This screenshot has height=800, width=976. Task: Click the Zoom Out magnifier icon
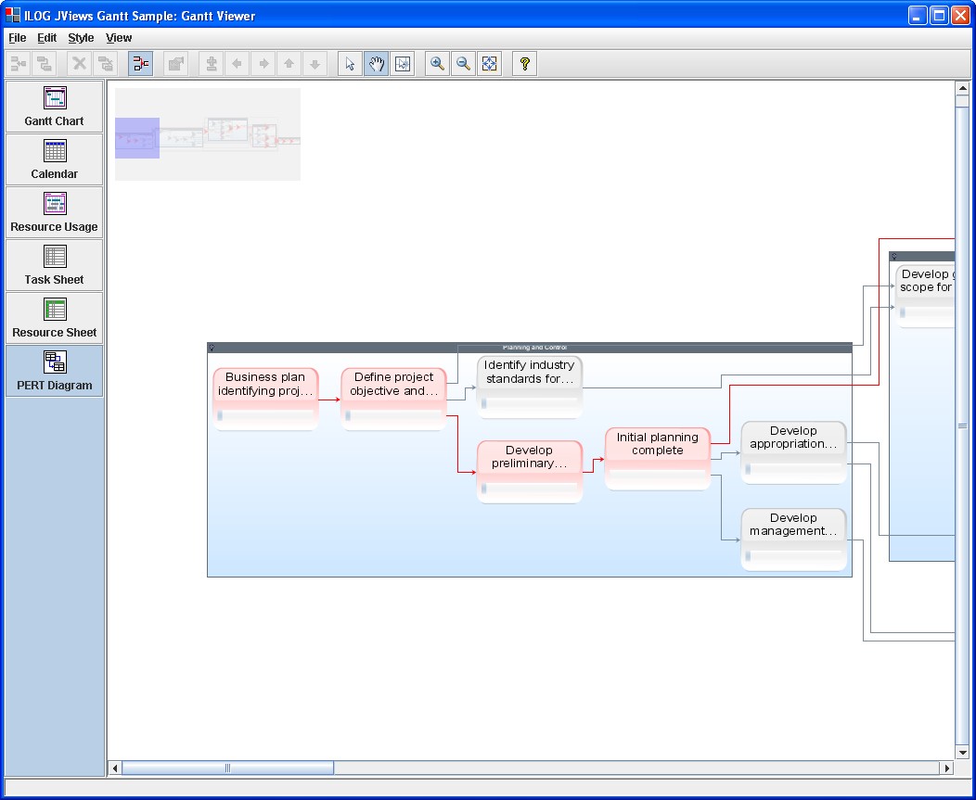tap(463, 64)
